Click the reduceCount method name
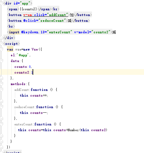This screenshot has width=144, height=153. (24, 107)
